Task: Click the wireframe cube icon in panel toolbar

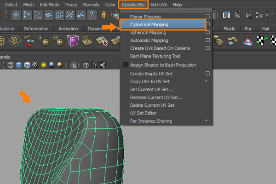Action: 11,65
